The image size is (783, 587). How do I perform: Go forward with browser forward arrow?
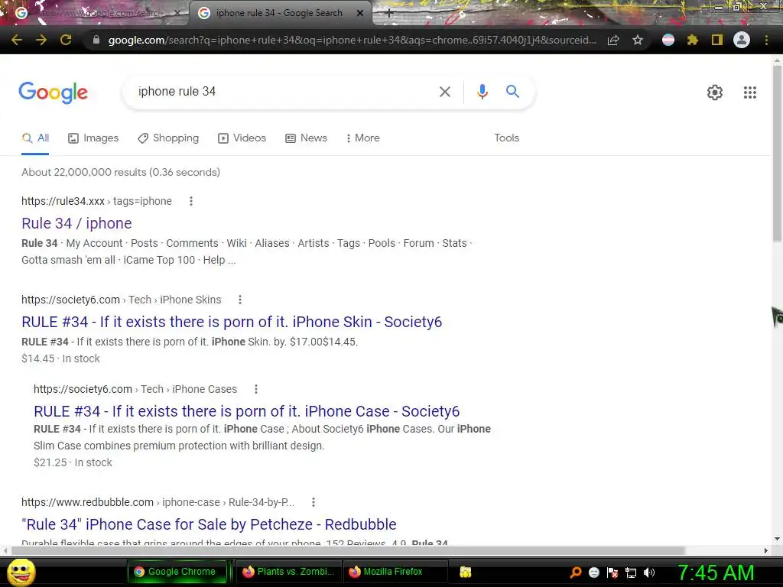tap(41, 40)
